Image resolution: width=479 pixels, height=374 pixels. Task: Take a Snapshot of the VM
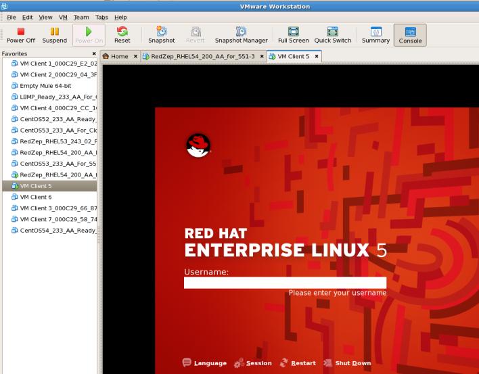161,35
